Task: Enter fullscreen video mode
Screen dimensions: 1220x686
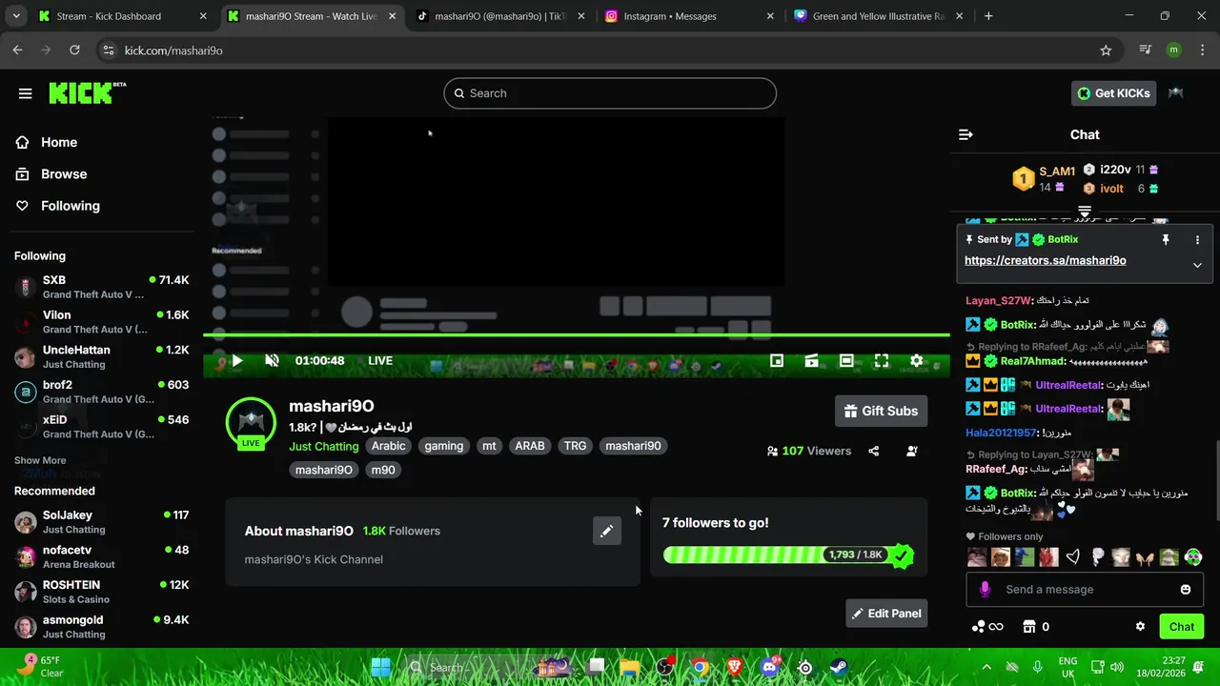Action: [882, 360]
